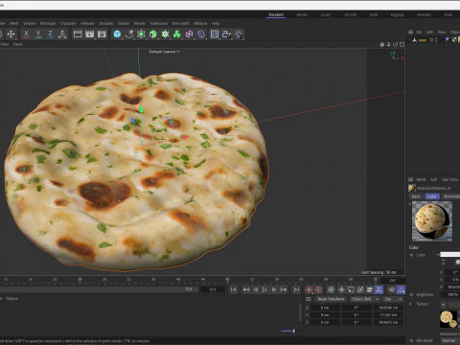Open the Mesh menu
Screen dimensions: 460x345
pos(13,23)
